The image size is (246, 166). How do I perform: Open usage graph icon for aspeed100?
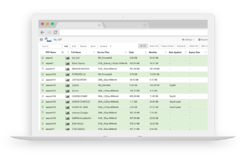(x=67, y=75)
